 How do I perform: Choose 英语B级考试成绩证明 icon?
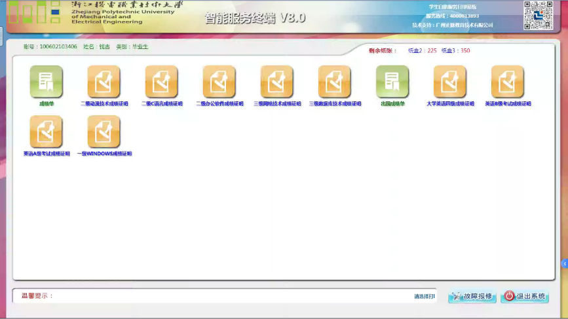click(x=507, y=82)
